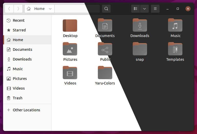Screen dimensions: 197x134
Task: Open the Yaru-Colors folder
Action: coord(105,72)
